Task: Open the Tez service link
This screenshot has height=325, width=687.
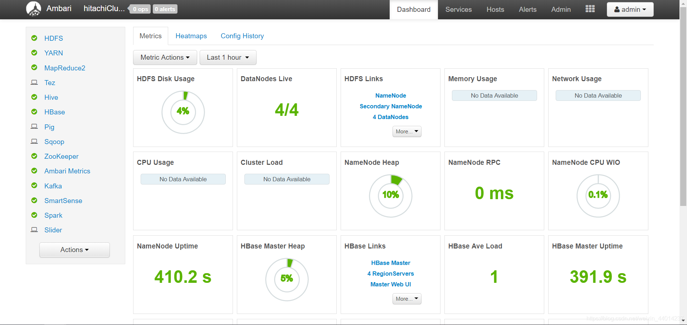Action: point(50,83)
